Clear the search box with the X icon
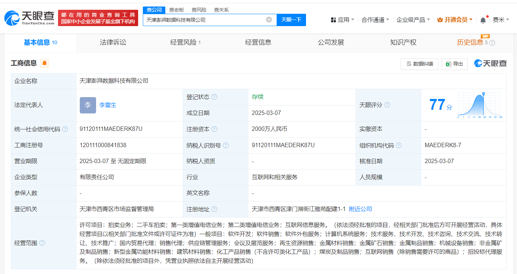Image resolution: width=517 pixels, height=274 pixels. [269, 20]
